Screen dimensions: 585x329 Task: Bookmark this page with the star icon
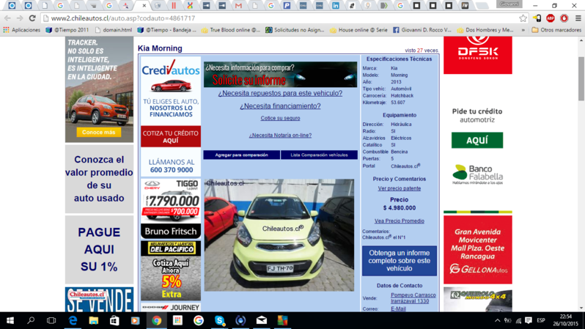[x=523, y=18]
